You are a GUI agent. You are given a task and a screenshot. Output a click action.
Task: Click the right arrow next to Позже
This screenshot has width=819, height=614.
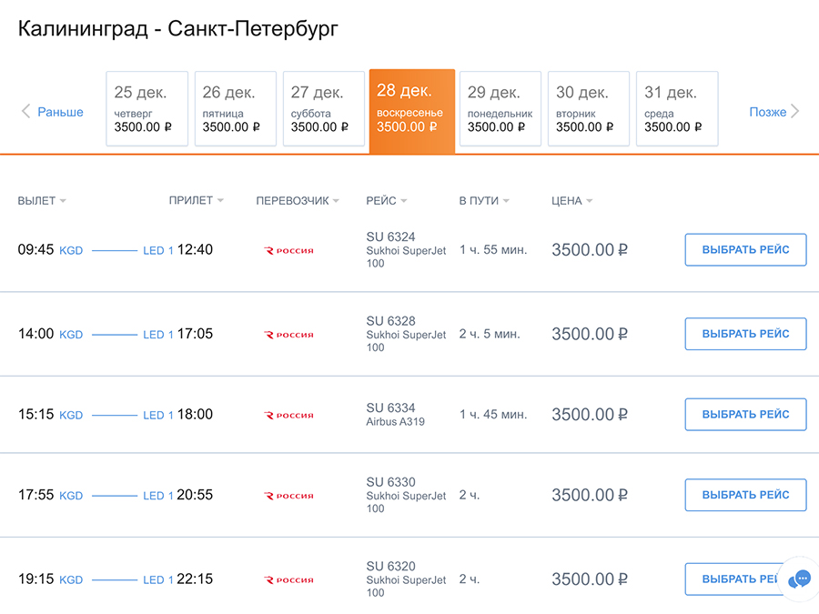pyautogui.click(x=795, y=112)
